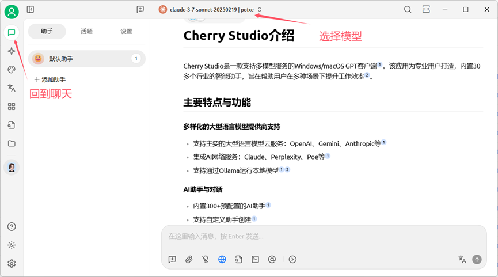Open citation 2 after '提升工作效率'
Viewport: 498px width, 277px height.
tap(367, 75)
